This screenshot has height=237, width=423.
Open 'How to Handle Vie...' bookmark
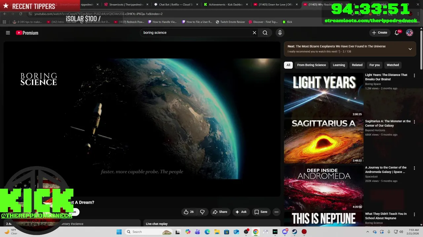[162, 22]
